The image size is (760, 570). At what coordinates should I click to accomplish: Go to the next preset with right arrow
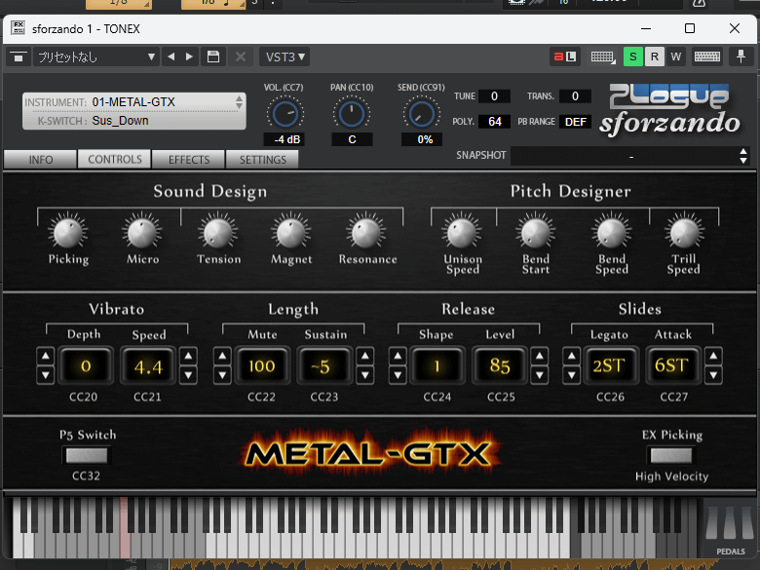[189, 57]
